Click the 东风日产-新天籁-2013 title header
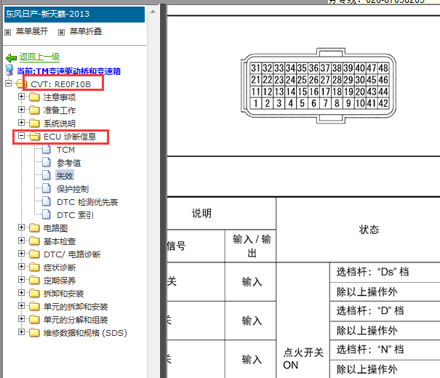Image resolution: width=440 pixels, height=378 pixels. pos(74,14)
